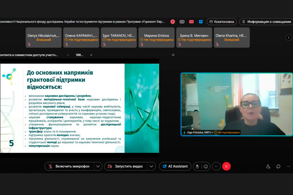Zoom in shared content with plus
This screenshot has width=293, height=195.
click(91, 55)
